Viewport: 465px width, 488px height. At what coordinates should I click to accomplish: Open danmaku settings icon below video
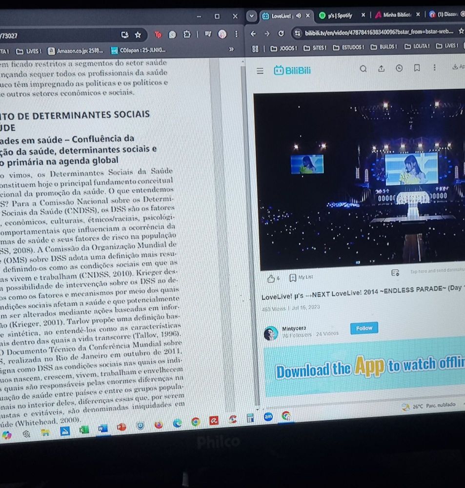tap(395, 273)
